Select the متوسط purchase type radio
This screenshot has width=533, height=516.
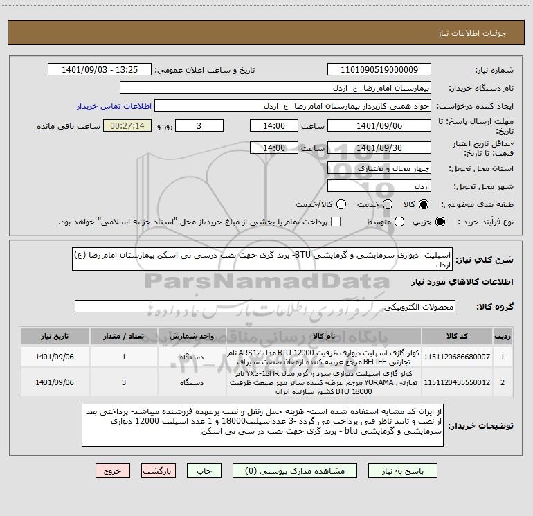[x=399, y=222]
